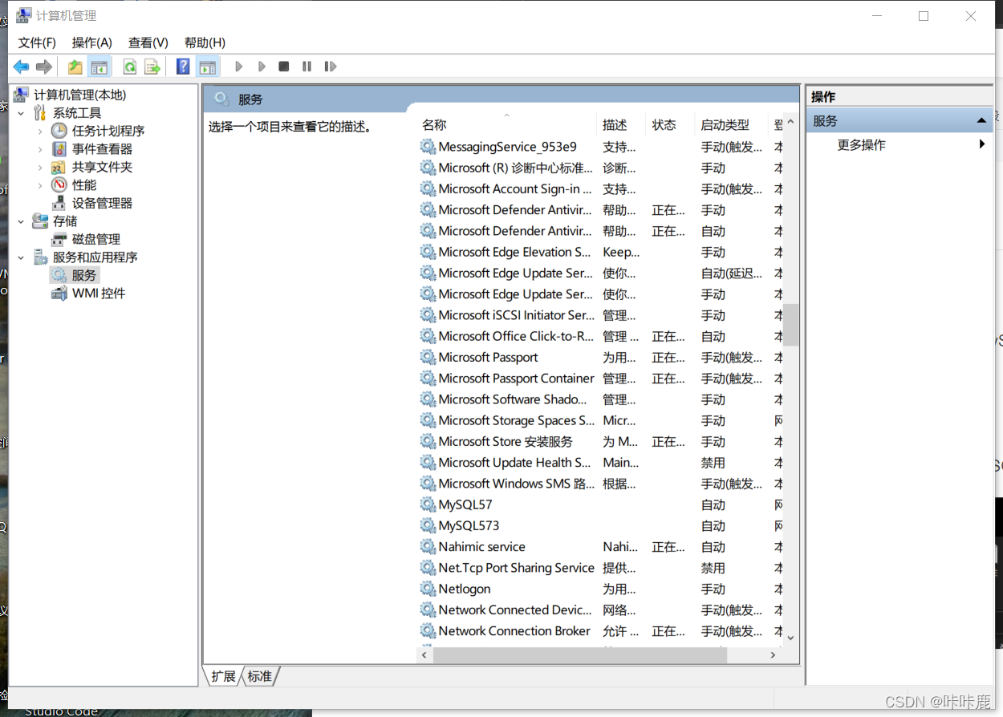Click the blue Back arrow in toolbar
Screen dimensions: 1003x717
click(22, 67)
